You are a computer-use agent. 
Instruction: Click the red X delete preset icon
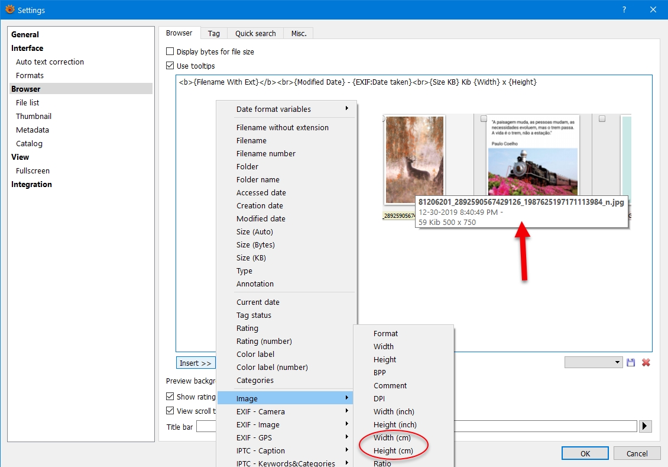646,362
